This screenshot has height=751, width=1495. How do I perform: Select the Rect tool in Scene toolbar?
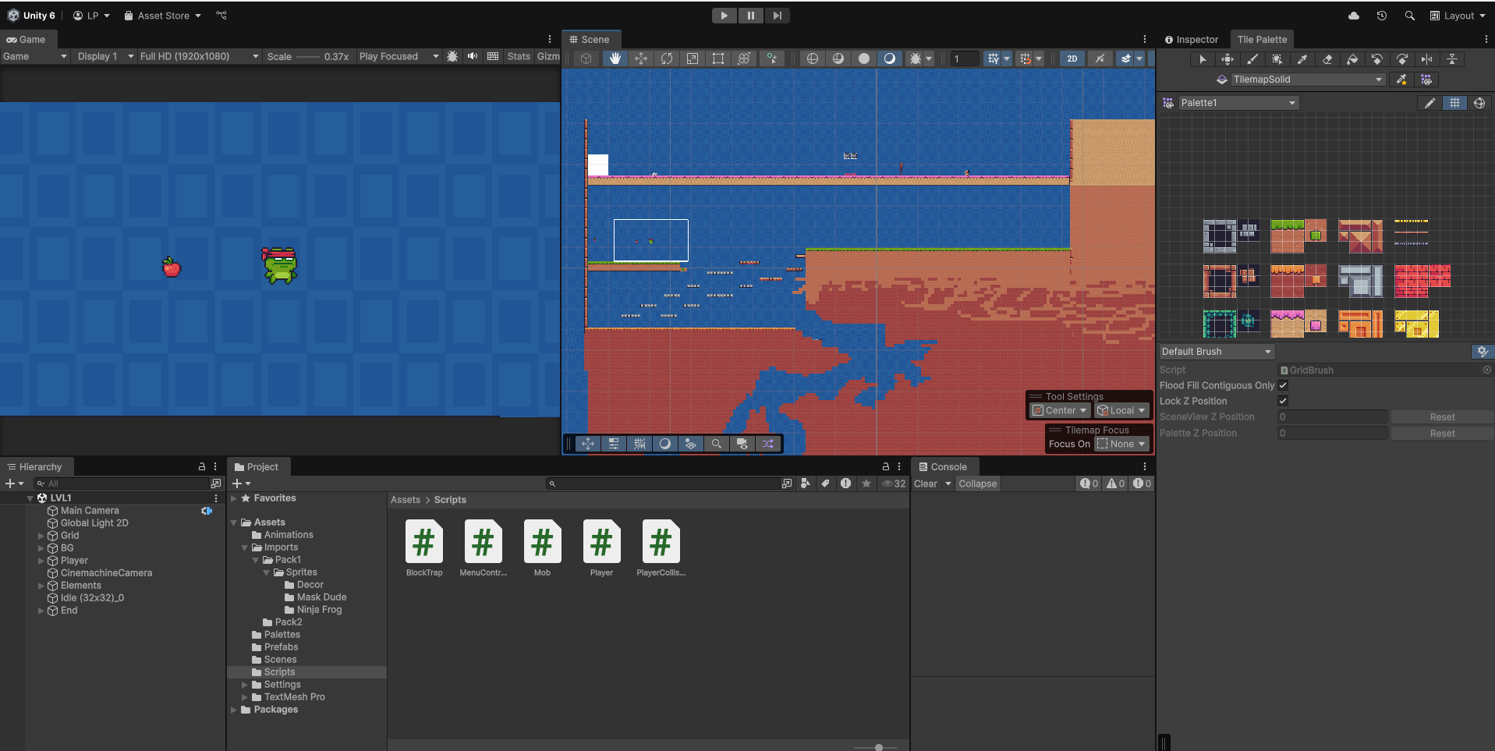coord(718,58)
